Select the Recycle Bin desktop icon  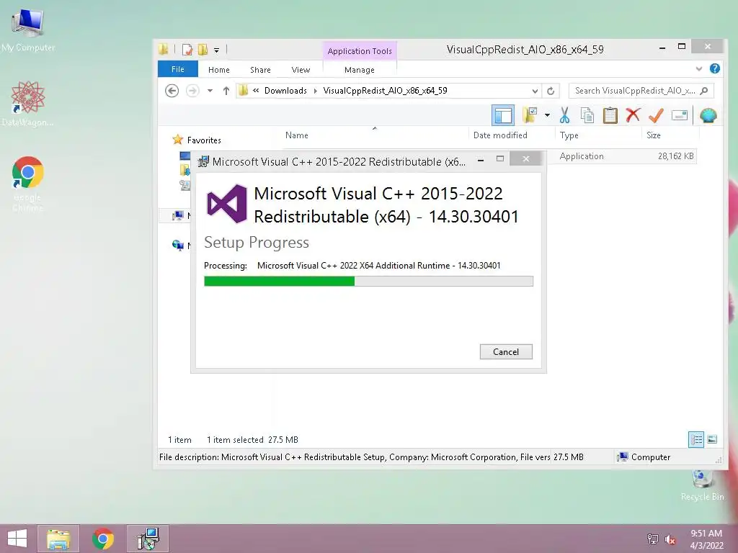pyautogui.click(x=702, y=486)
